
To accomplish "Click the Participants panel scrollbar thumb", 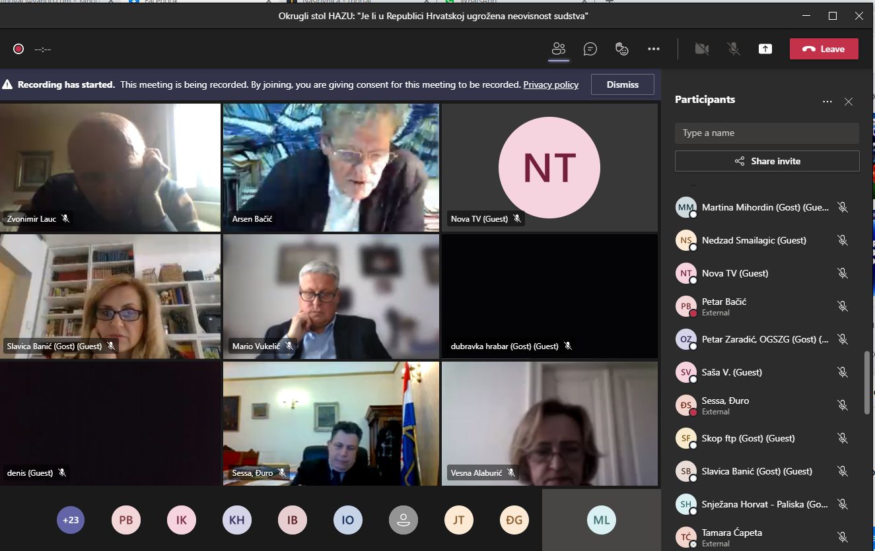I will click(867, 383).
